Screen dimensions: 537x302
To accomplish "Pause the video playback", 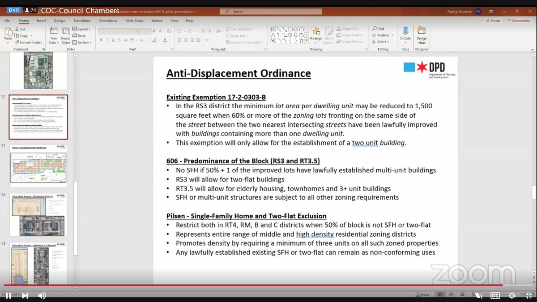I will coord(8,295).
